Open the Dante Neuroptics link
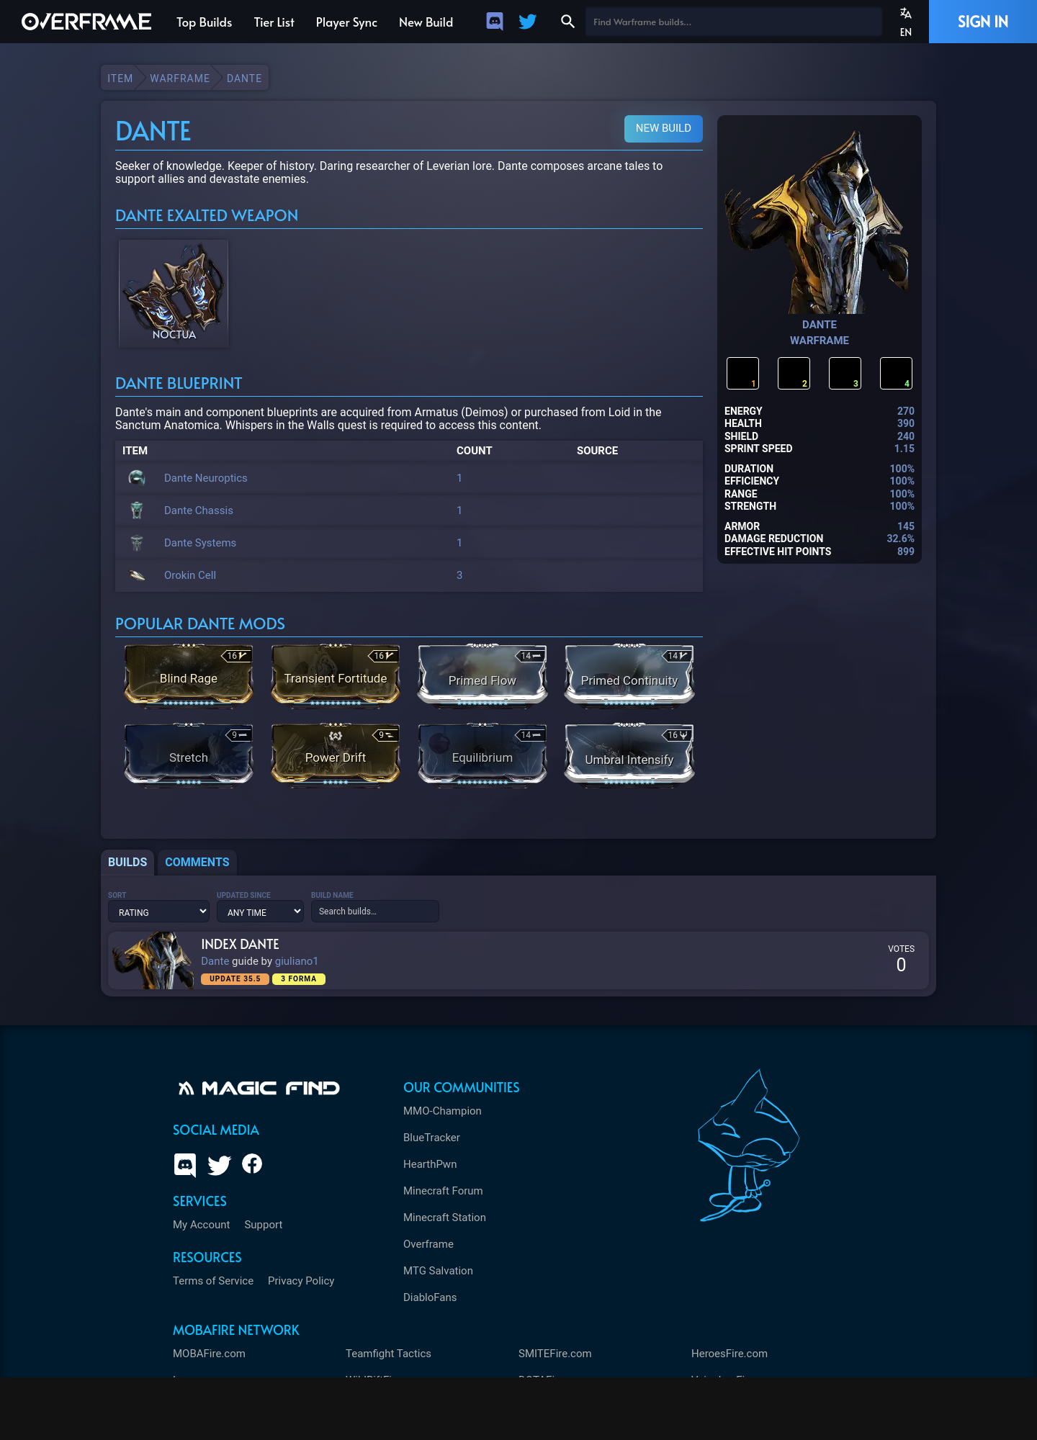 tap(205, 478)
